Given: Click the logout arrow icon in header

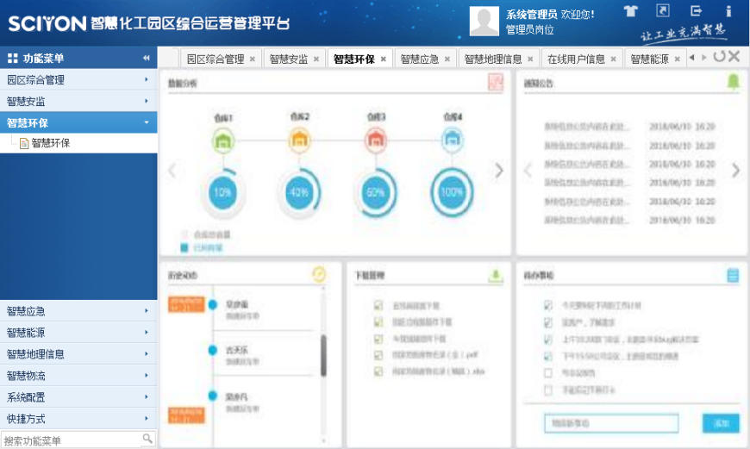Looking at the screenshot, I should 696,11.
